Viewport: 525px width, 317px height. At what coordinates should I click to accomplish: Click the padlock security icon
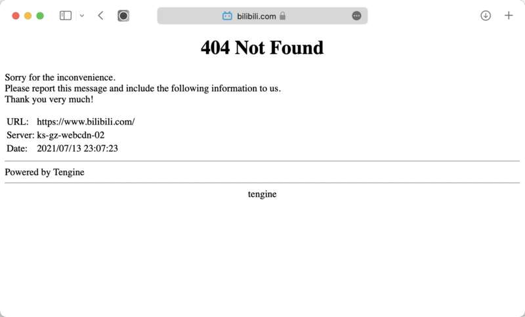point(283,16)
